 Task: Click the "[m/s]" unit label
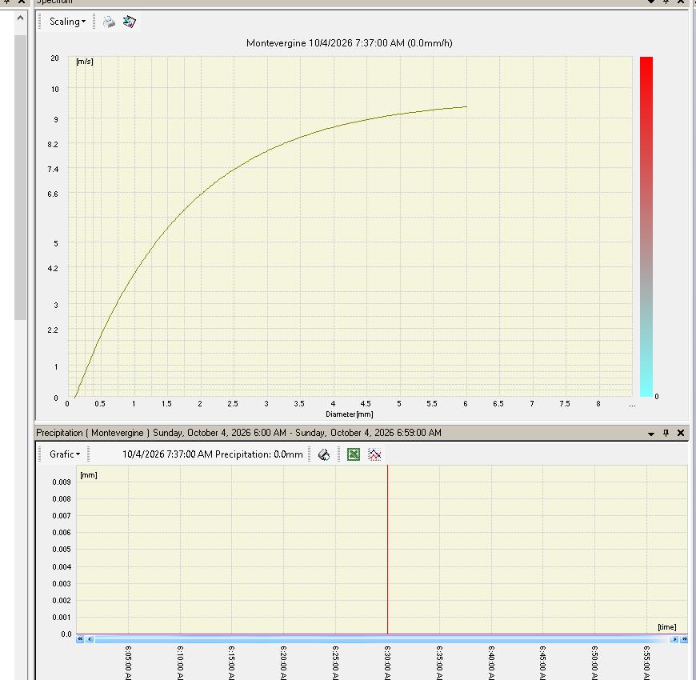pos(85,62)
